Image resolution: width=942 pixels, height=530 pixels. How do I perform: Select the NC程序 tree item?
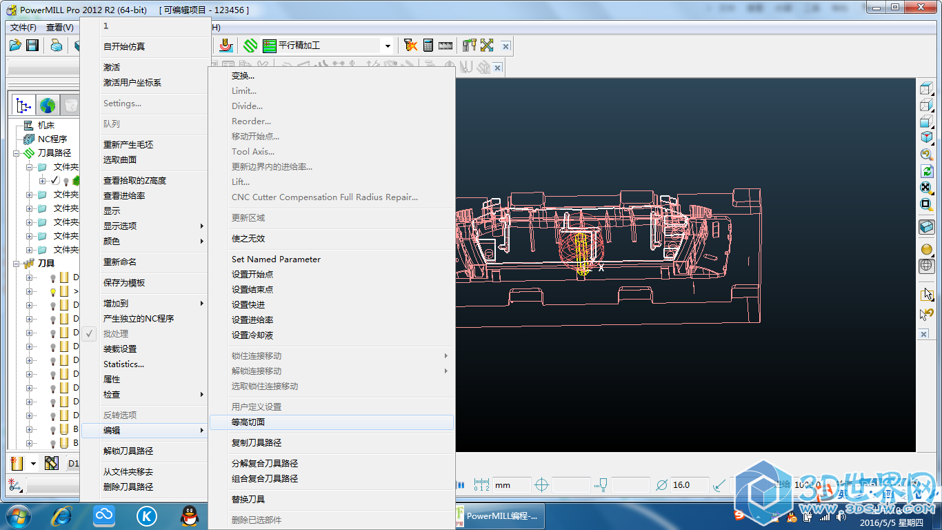[52, 139]
